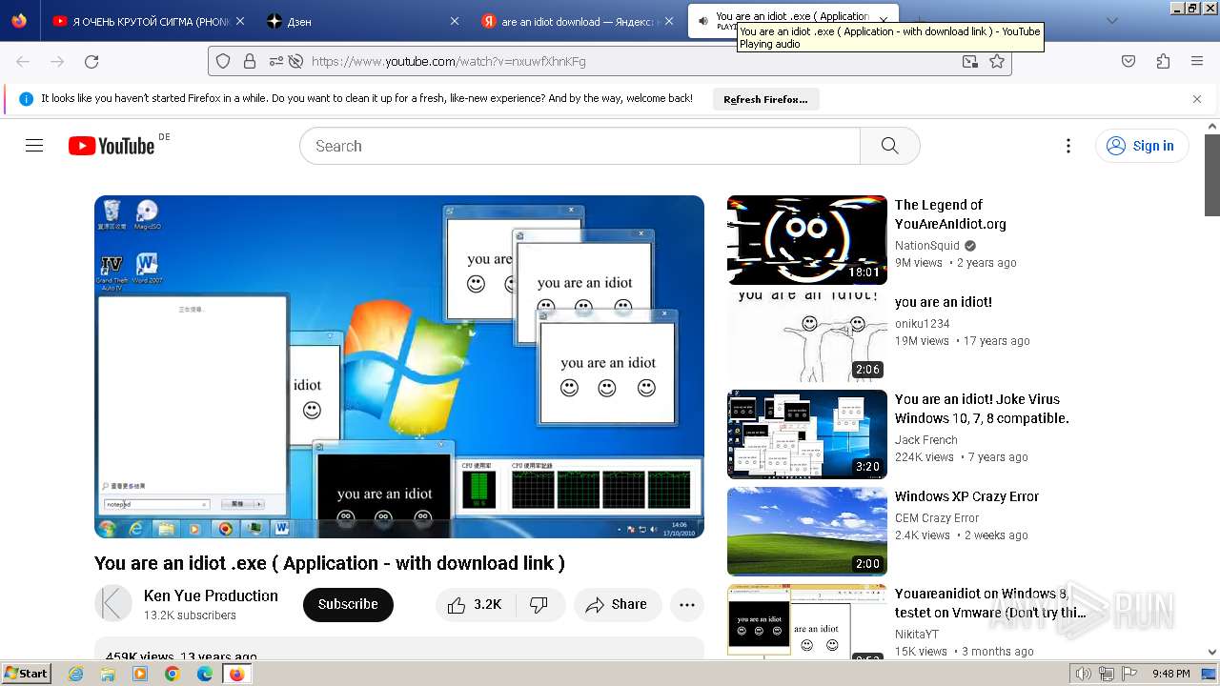The width and height of the screenshot is (1220, 686).
Task: Open the 9:48 PM taskbar clock
Action: 1171,674
